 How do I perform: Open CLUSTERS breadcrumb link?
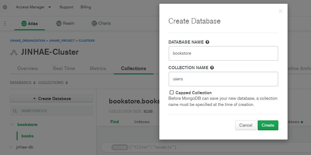tap(87, 40)
